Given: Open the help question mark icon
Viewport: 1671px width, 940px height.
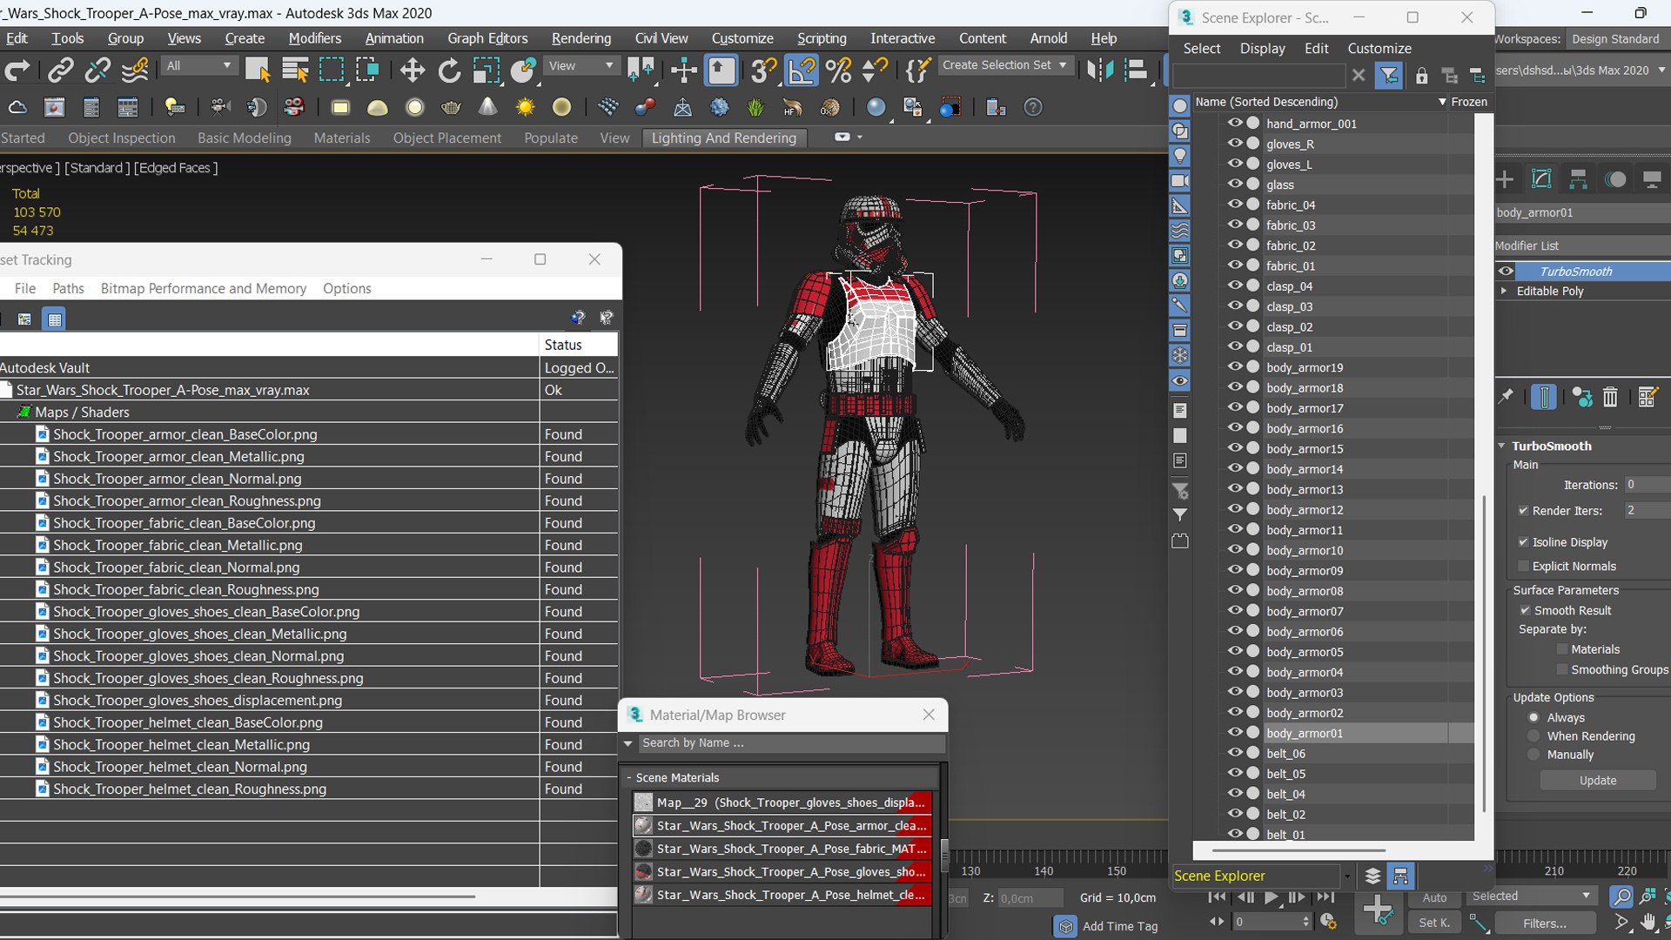Looking at the screenshot, I should tap(1032, 107).
